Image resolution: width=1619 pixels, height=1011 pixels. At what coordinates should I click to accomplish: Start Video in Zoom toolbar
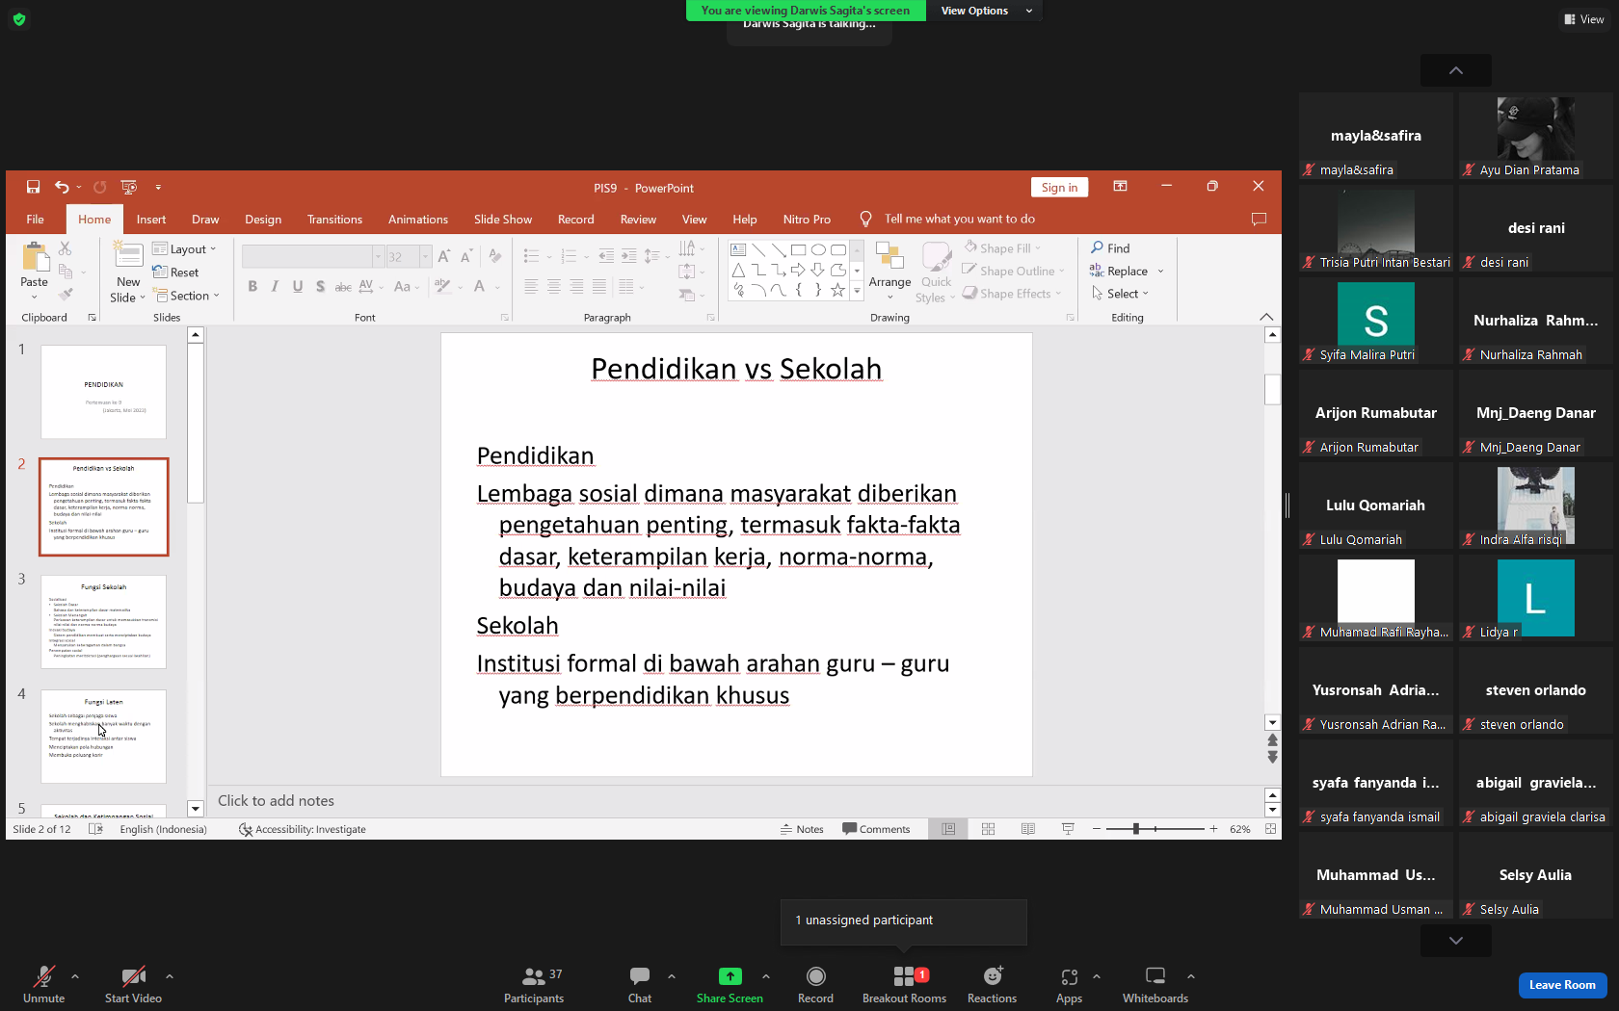pos(133,984)
